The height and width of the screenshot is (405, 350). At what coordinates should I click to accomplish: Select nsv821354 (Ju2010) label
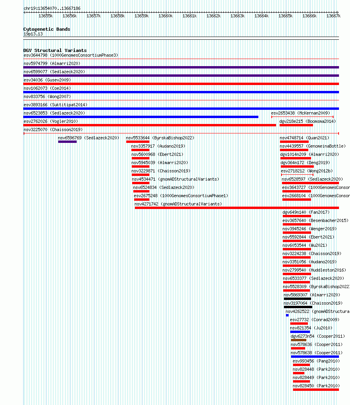pyautogui.click(x=311, y=328)
